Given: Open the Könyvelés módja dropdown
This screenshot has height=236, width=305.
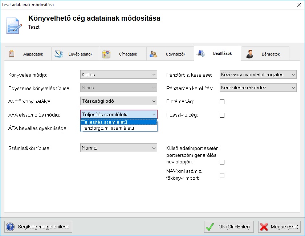Looking at the screenshot, I should [x=118, y=75].
